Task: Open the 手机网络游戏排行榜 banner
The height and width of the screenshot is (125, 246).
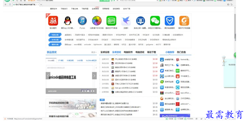Action: (x=71, y=104)
